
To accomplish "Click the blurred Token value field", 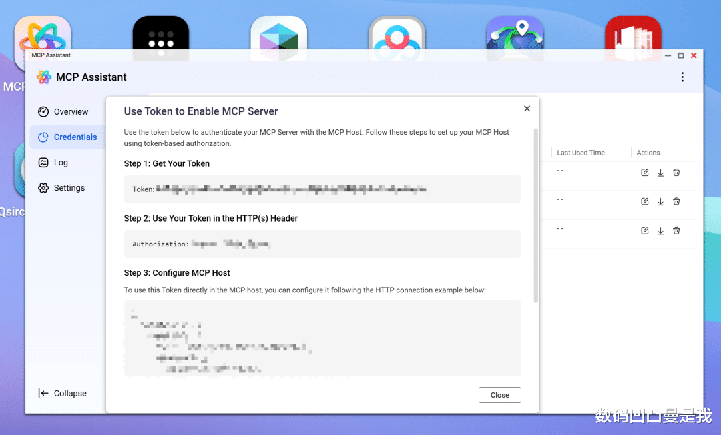I will [322, 189].
